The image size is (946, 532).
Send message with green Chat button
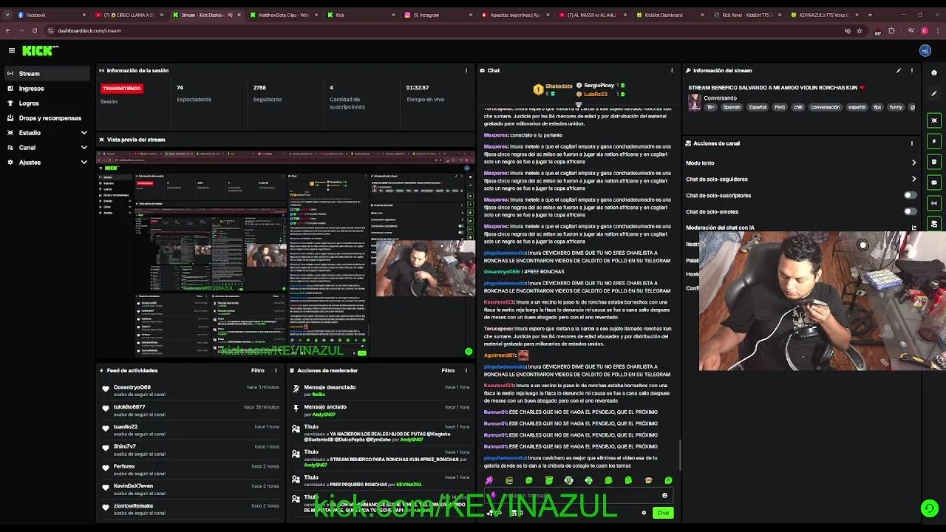click(663, 513)
